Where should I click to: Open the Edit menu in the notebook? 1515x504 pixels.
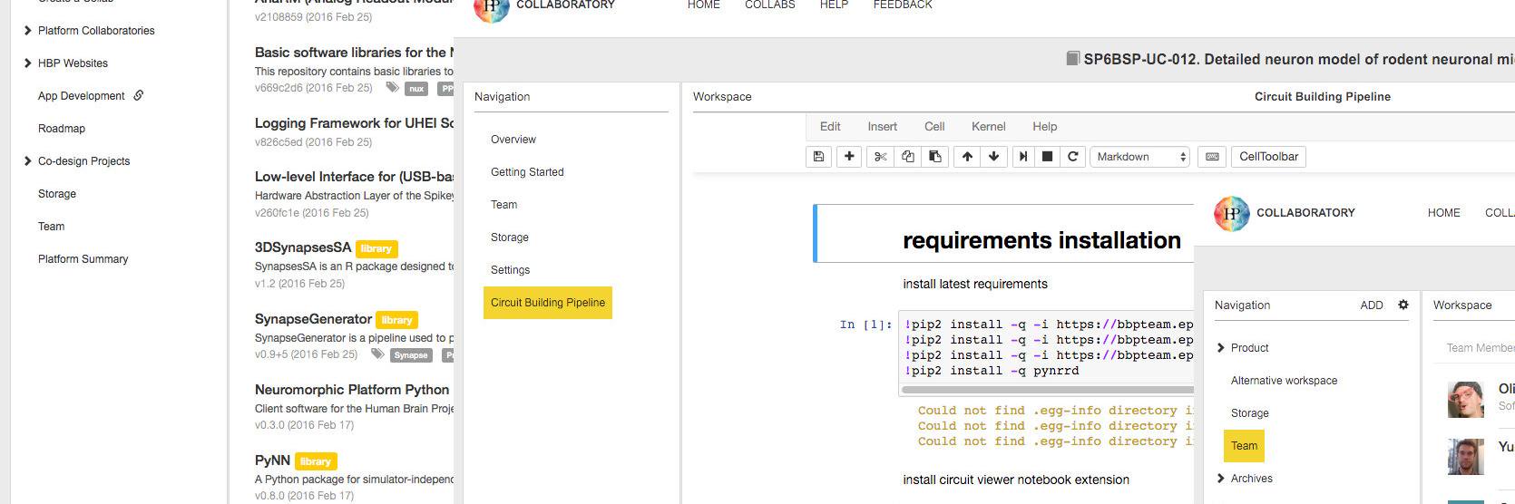[830, 127]
